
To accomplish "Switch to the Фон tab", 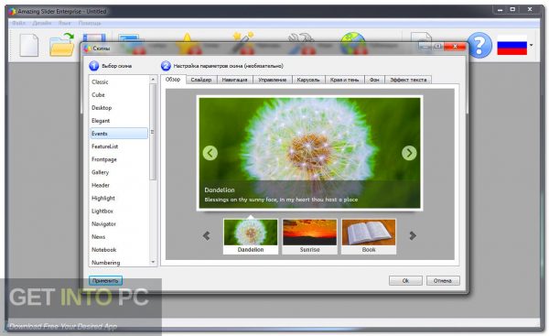I will tap(374, 80).
